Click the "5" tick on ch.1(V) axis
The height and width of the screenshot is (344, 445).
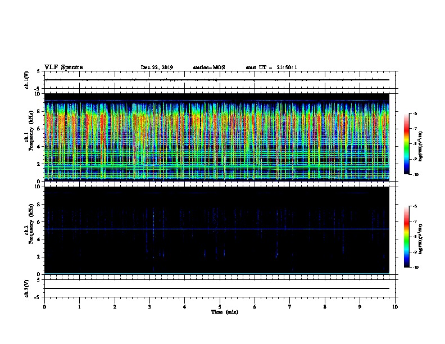tap(39, 71)
